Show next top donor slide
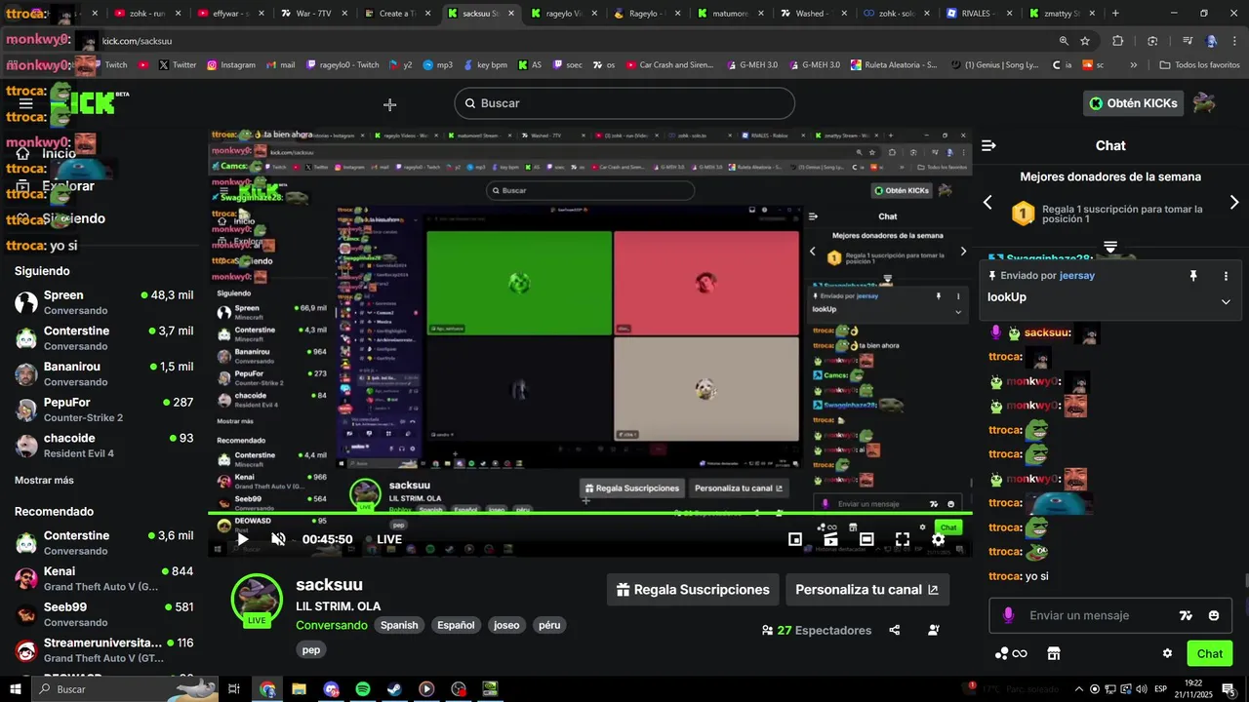The image size is (1249, 702). (1233, 203)
